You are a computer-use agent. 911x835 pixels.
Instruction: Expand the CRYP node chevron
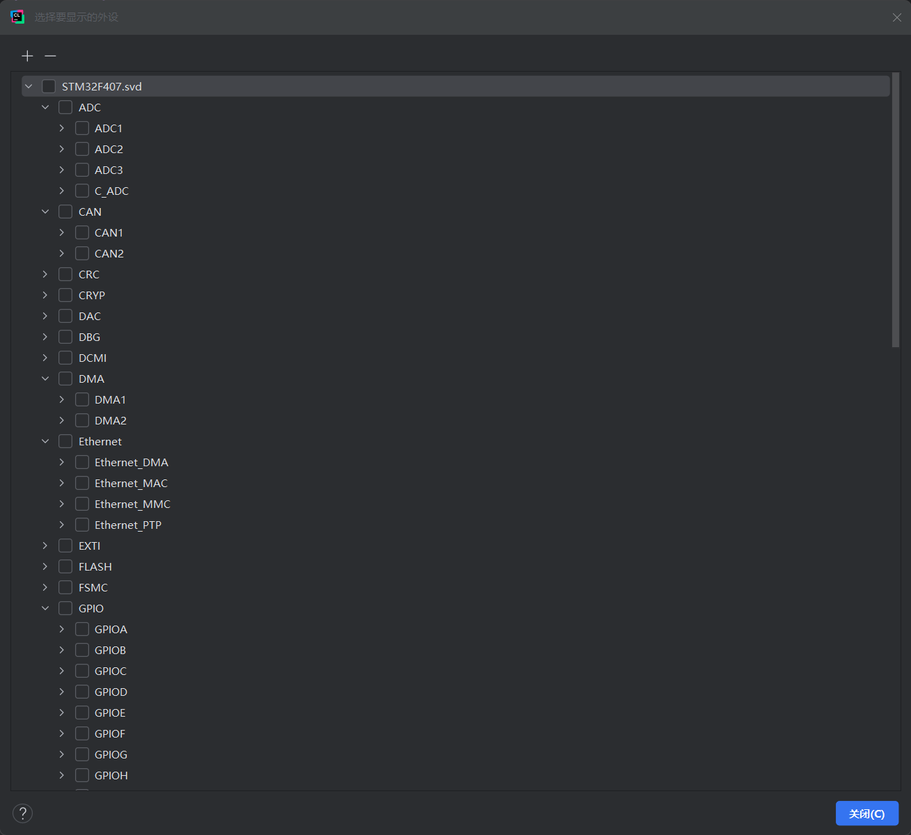[45, 295]
